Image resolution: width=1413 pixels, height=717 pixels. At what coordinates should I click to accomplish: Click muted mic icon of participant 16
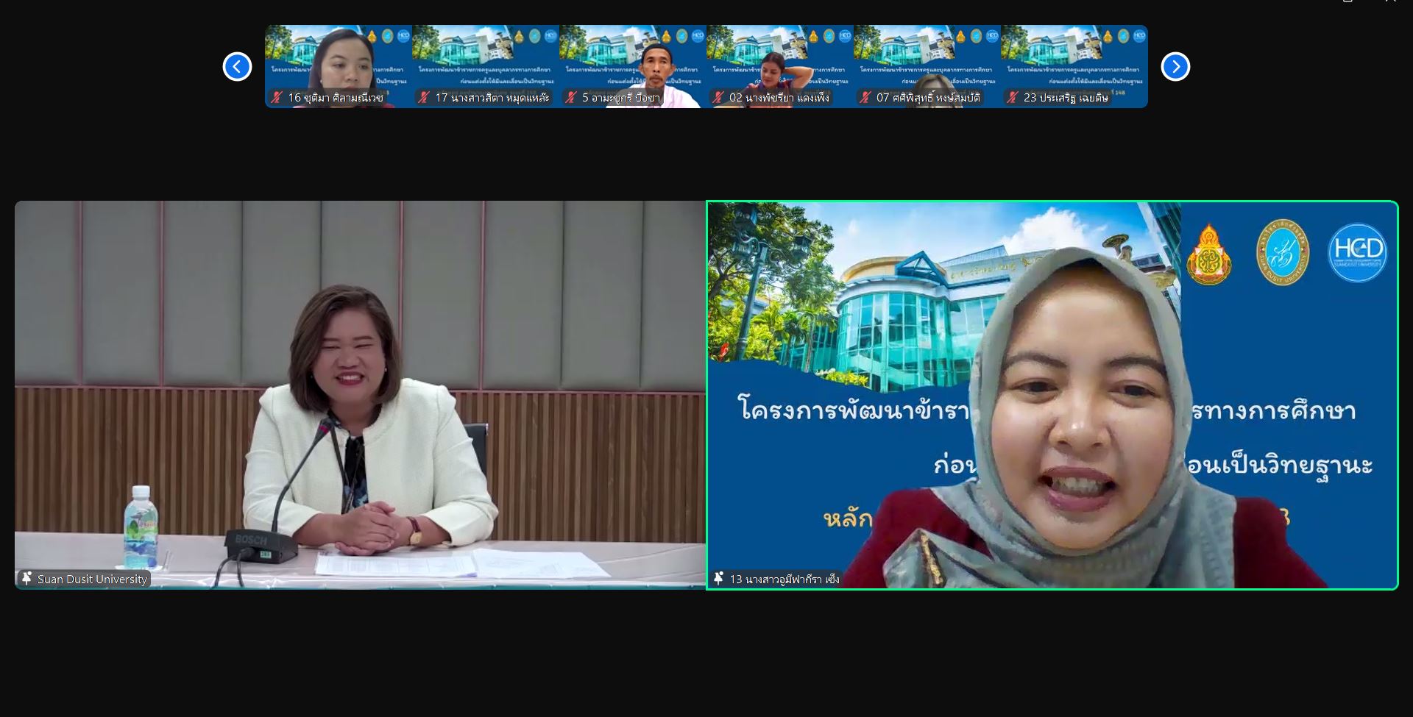coord(277,97)
